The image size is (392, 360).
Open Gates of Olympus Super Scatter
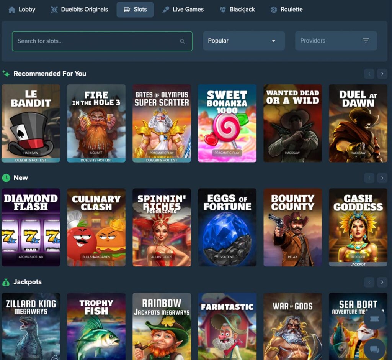(x=162, y=123)
